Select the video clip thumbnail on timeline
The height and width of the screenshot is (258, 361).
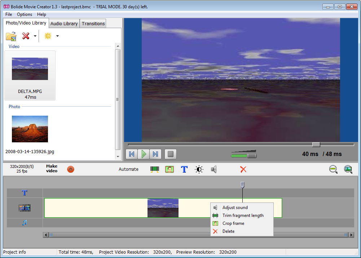tap(163, 208)
